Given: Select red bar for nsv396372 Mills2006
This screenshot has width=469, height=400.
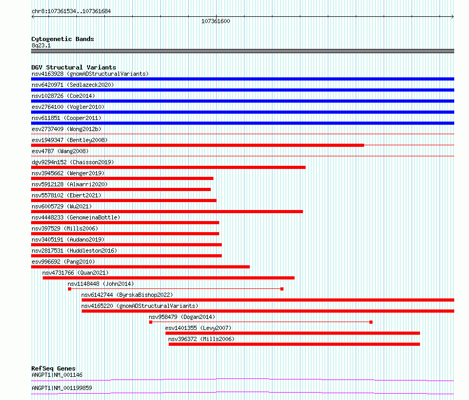Looking at the screenshot, I should (x=295, y=344).
